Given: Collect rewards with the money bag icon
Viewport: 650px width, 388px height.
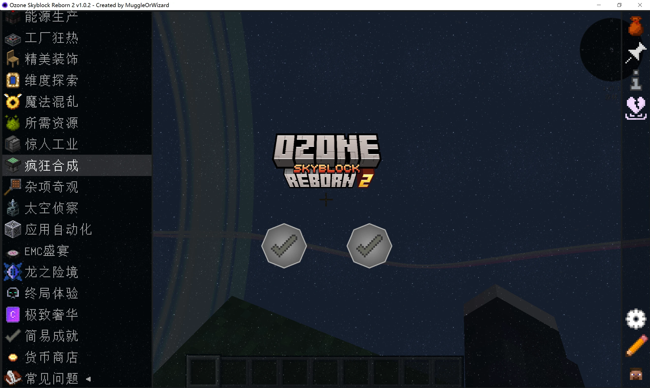Looking at the screenshot, I should pyautogui.click(x=636, y=26).
